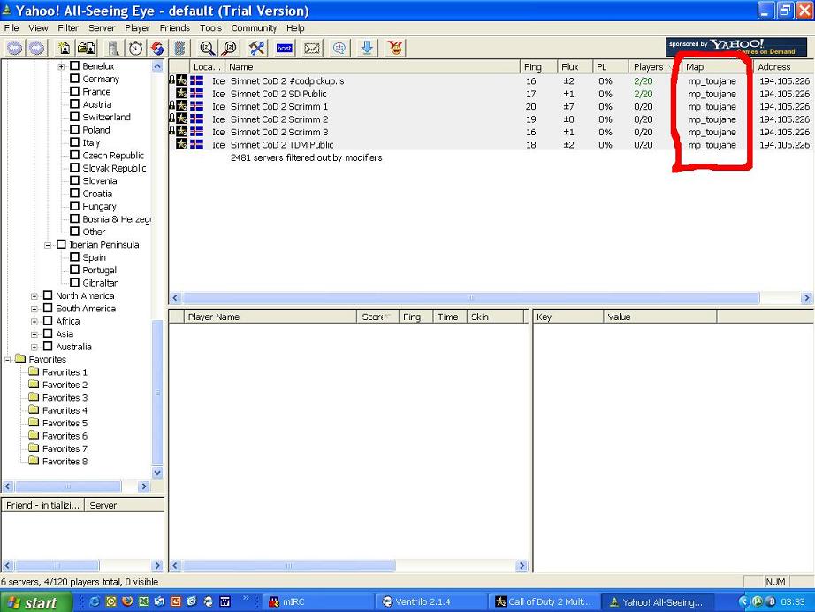The image size is (815, 612).
Task: Click the open folder profile icon
Action: 87,49
